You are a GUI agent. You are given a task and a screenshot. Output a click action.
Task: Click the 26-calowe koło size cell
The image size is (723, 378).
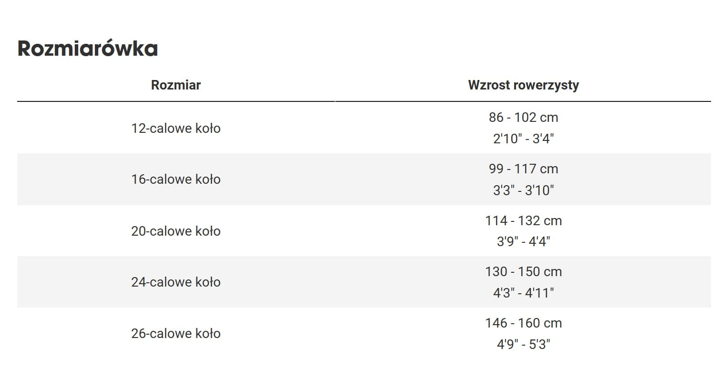pos(176,333)
